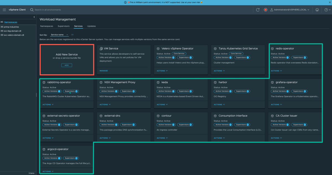Click Active Versions badge on Velero card
The width and height of the screenshot is (332, 175).
click(166, 57)
